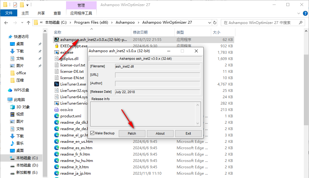Click the About button in patcher
Image resolution: width=309 pixels, height=178 pixels.
point(160,133)
